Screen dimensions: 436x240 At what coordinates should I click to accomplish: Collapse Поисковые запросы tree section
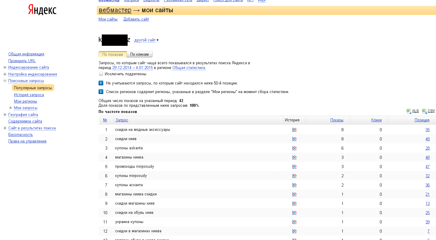click(5, 81)
